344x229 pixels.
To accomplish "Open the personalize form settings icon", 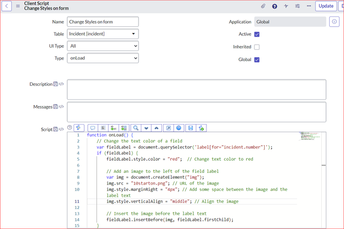I will [297, 6].
